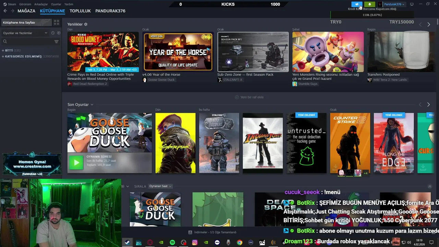Open Oynanan Saat sort dropdown
Viewport: 439px width, 247px height.
(160, 186)
